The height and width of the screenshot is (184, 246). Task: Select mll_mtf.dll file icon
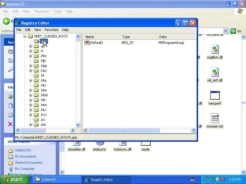pyautogui.click(x=215, y=72)
